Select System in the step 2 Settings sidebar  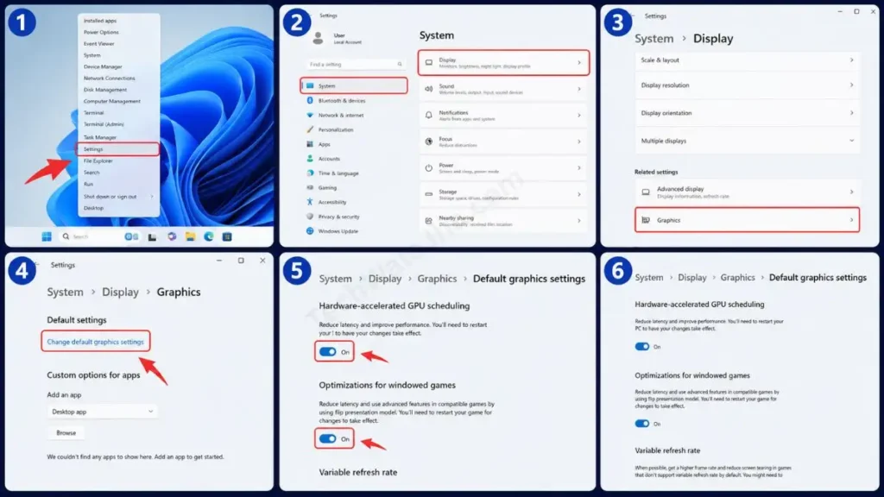point(353,85)
